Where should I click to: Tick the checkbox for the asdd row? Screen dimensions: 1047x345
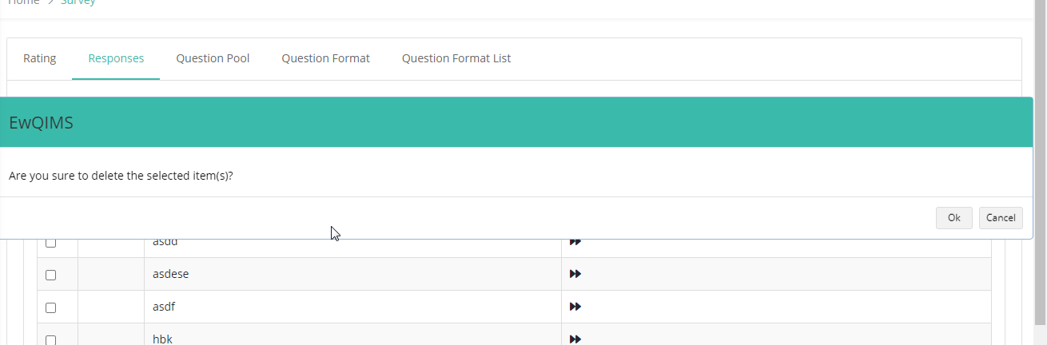point(50,243)
